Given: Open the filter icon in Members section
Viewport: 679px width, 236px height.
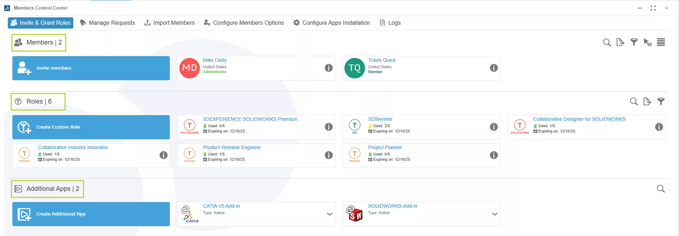Looking at the screenshot, I should point(634,42).
